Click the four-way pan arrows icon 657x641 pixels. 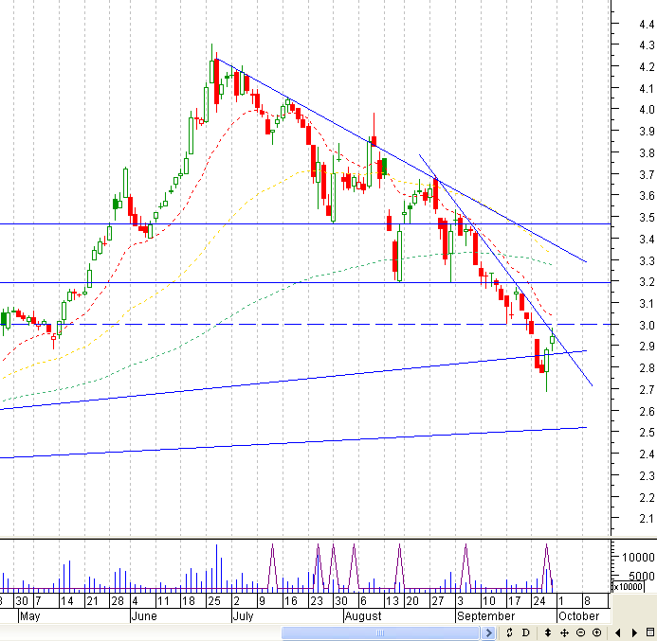click(564, 632)
